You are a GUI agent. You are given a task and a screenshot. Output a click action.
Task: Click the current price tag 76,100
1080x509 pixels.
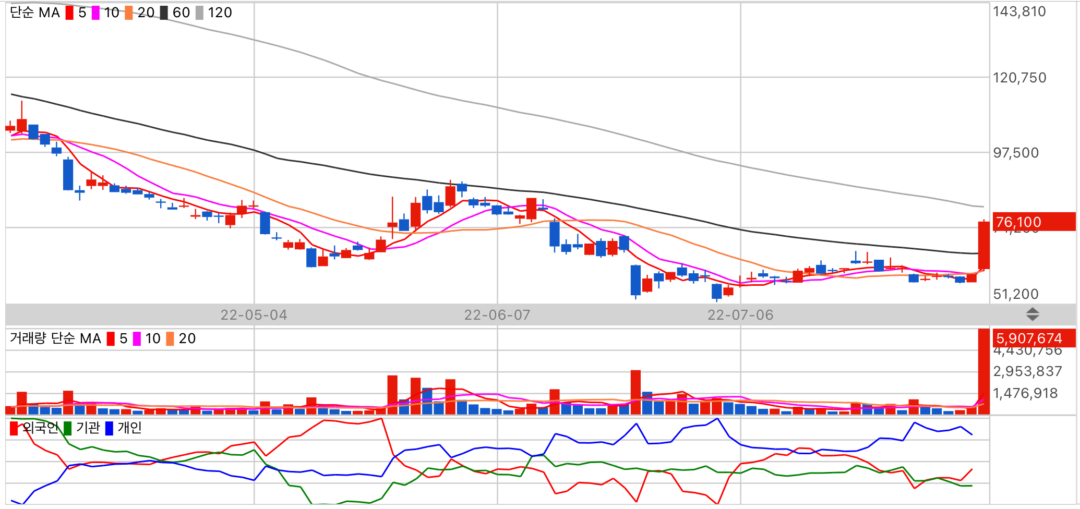point(1034,222)
